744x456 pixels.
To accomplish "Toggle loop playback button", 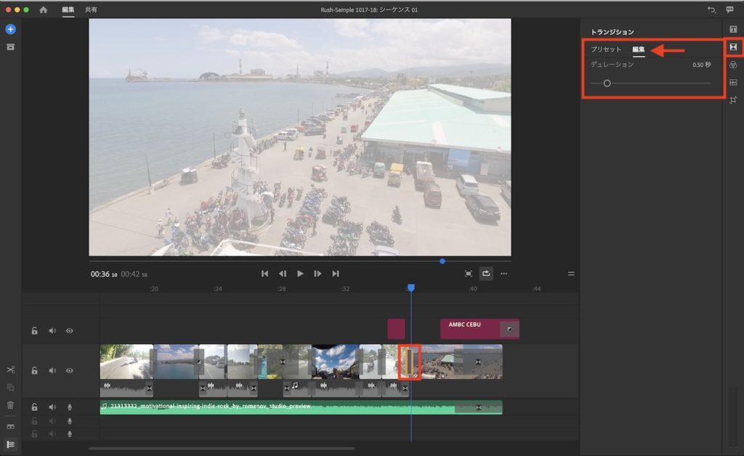I will (486, 274).
